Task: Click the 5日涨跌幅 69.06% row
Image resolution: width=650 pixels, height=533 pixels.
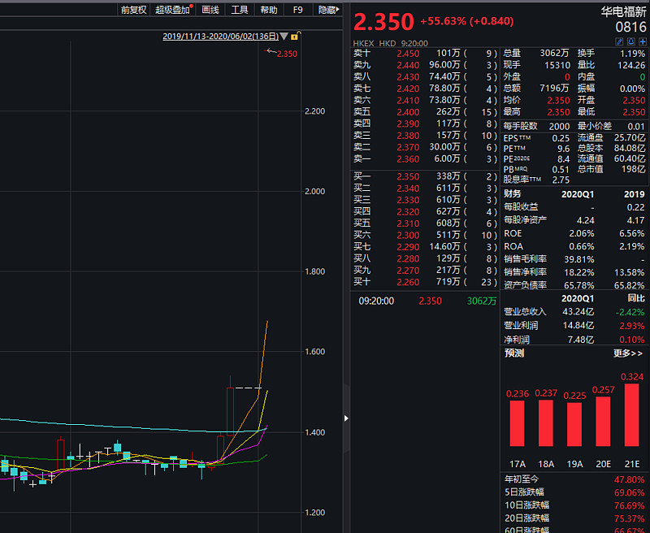Action: 574,492
